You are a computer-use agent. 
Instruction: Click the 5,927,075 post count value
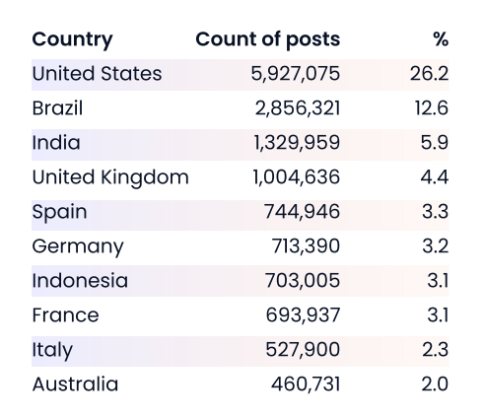tap(296, 74)
